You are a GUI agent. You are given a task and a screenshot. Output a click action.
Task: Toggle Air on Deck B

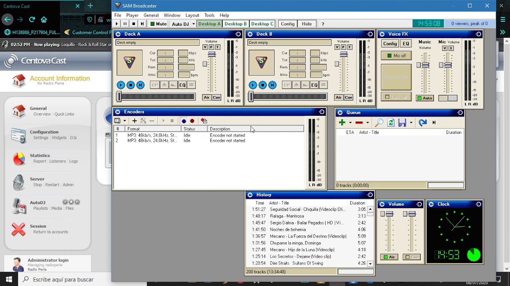point(338,97)
